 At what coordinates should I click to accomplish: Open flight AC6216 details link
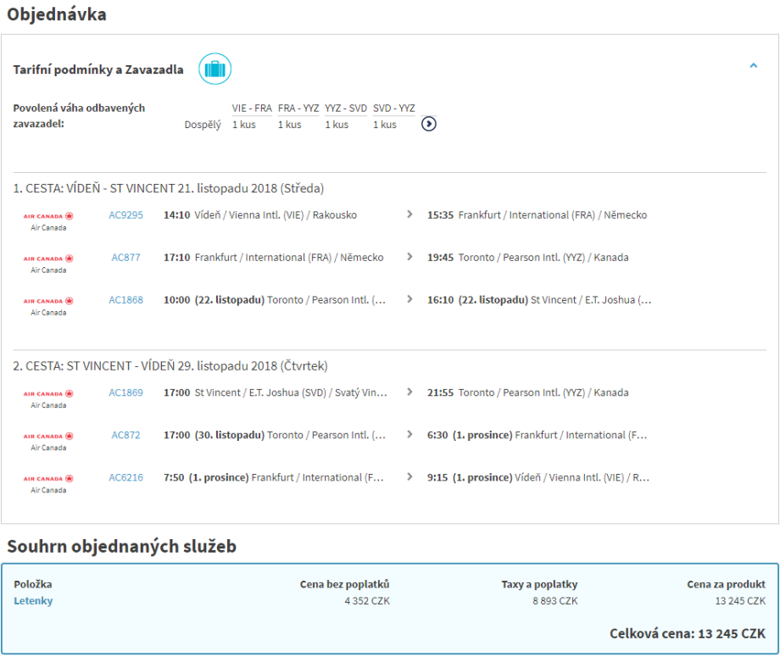(x=125, y=478)
